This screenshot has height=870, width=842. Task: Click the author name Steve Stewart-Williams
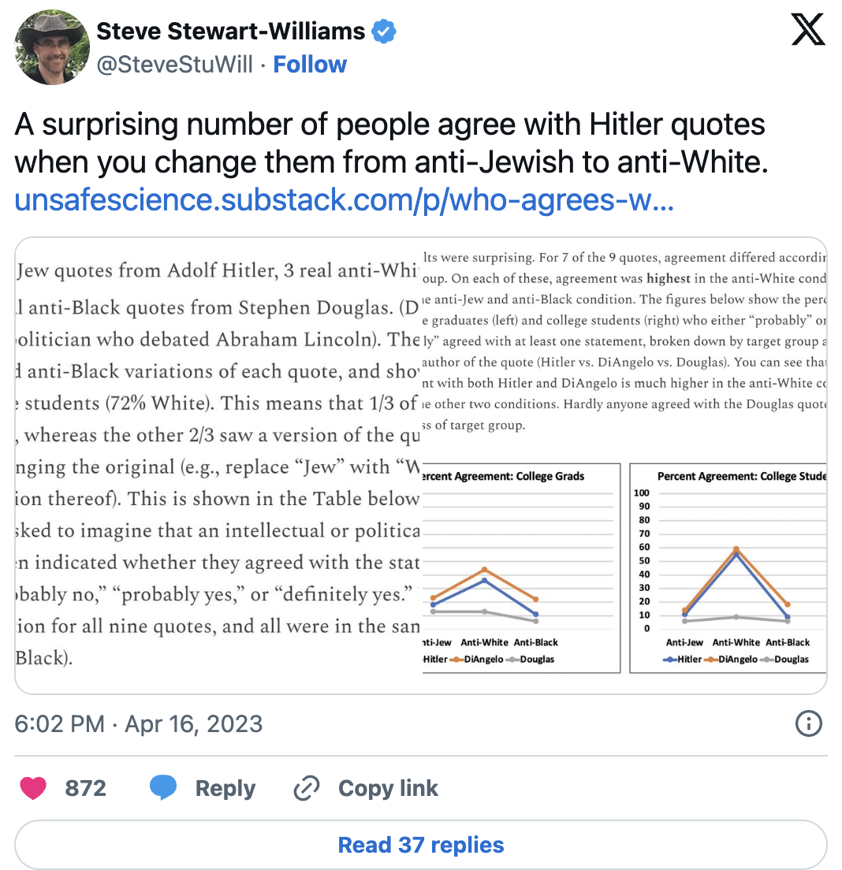pyautogui.click(x=230, y=32)
